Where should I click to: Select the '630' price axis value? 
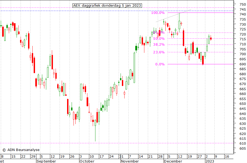243,124
